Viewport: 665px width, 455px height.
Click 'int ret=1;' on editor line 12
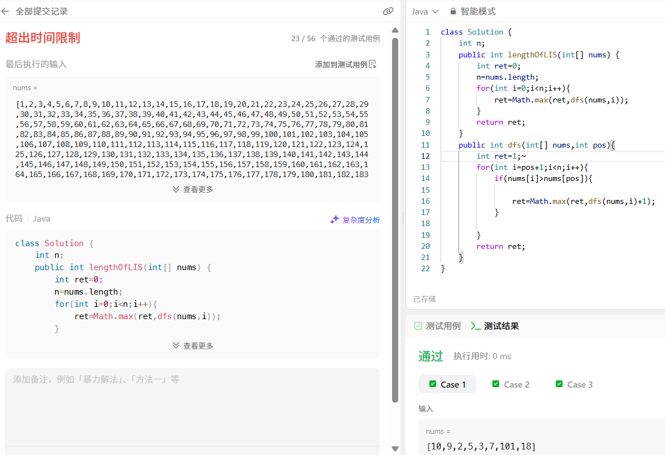click(498, 156)
